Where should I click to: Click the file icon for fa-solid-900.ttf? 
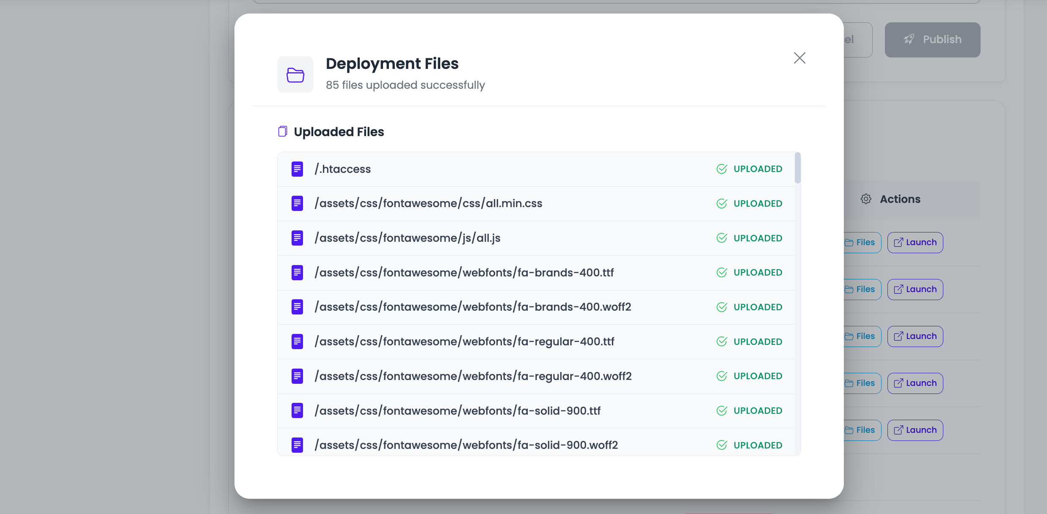point(297,410)
